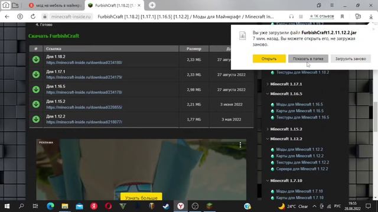This screenshot has width=378, height=212.
Task: Open Opera browser from the taskbar
Action: click(108, 206)
